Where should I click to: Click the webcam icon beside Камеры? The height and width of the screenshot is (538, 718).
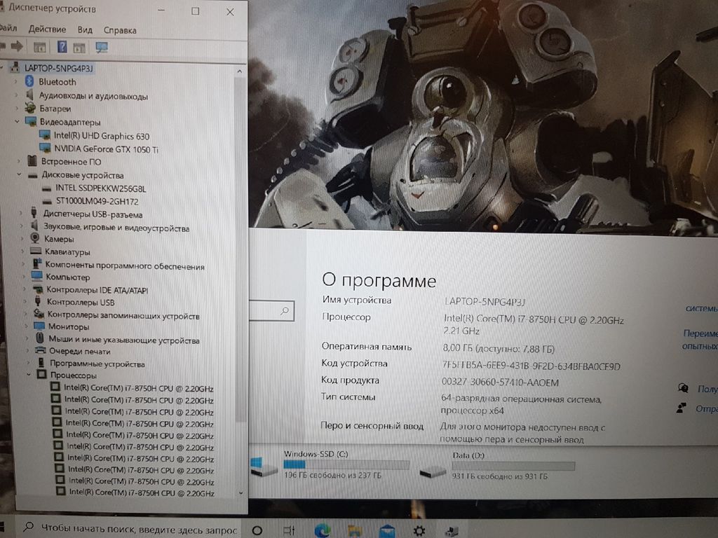click(x=35, y=238)
